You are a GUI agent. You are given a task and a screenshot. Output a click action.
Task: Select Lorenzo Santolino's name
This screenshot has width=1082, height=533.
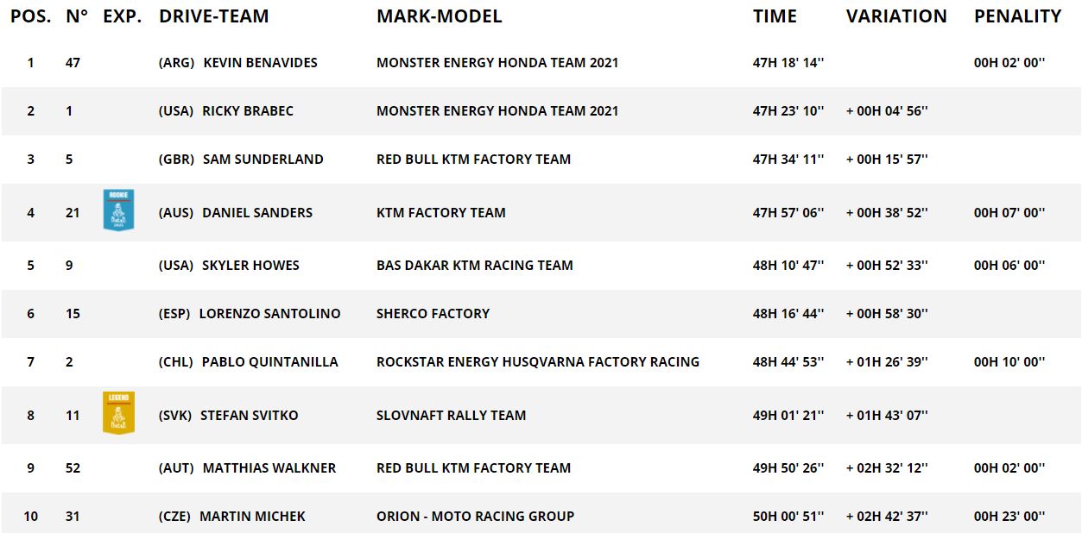269,314
